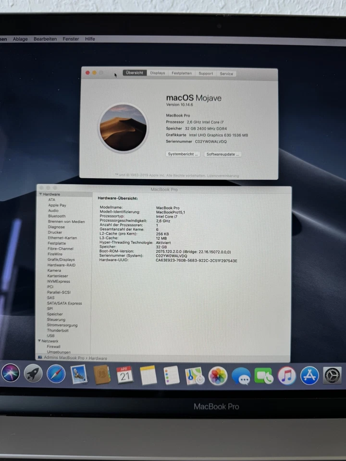Viewport: 346px width, 461px height.
Task: Select Parallel-SCSI in sidebar
Action: (59, 292)
